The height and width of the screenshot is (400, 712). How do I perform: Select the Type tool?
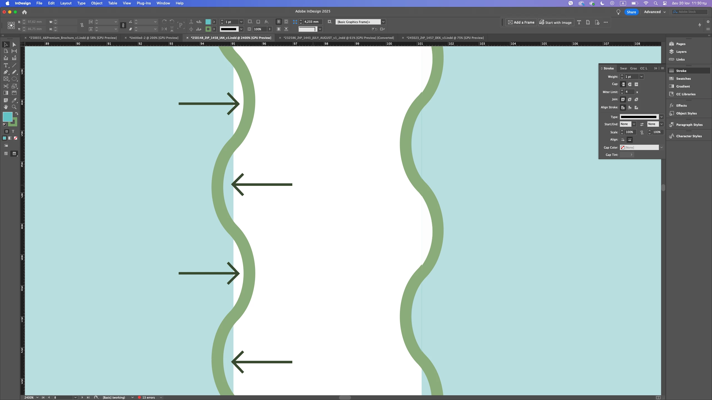coord(6,65)
